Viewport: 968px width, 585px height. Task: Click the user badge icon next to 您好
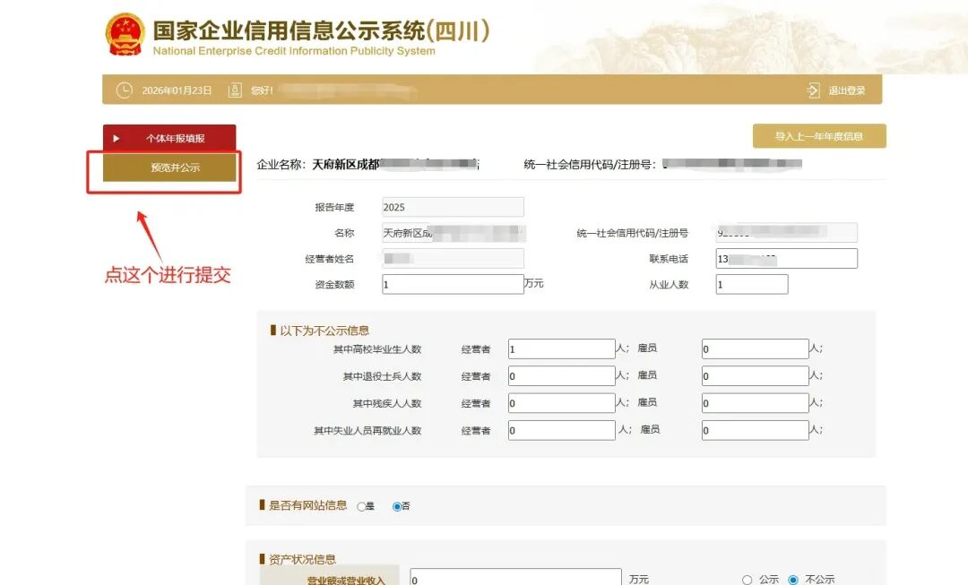235,90
